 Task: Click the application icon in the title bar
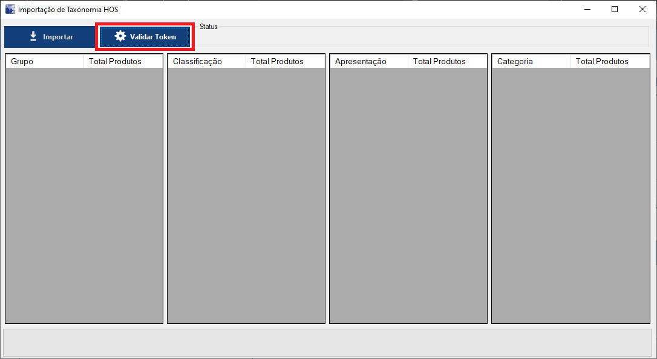click(x=10, y=10)
